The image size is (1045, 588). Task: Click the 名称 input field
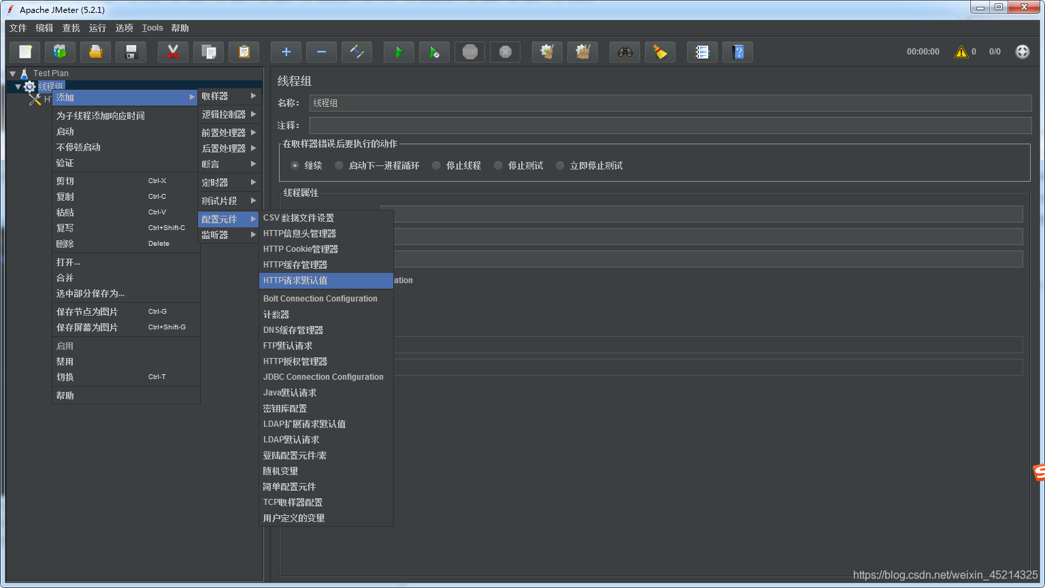tap(670, 103)
